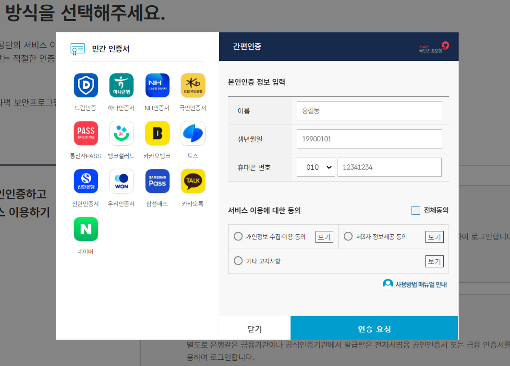This screenshot has width=510, height=366.
Task: Select the 통신사PASS icon
Action: coord(86,133)
